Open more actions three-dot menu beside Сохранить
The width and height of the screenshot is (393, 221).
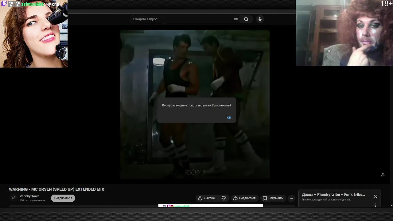(291, 198)
